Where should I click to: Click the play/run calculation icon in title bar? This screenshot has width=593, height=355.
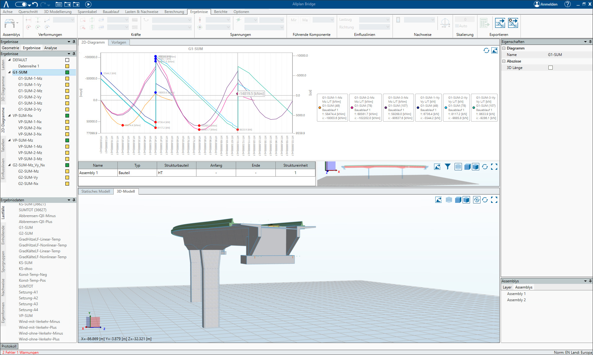(88, 4)
